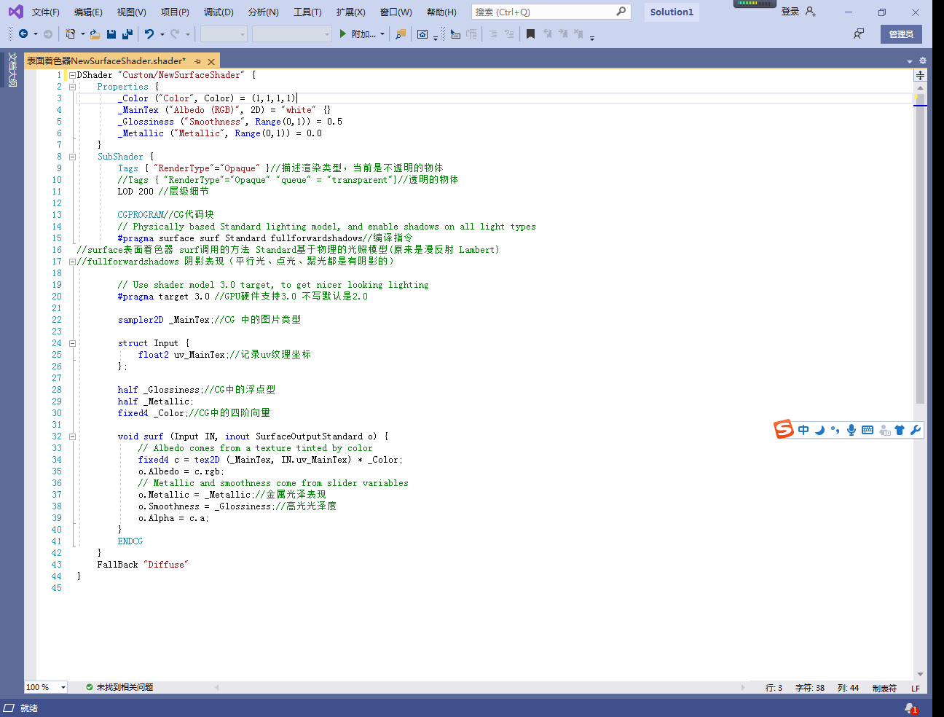Click the open file folder icon
Viewport: 944px width, 717px height.
tap(95, 34)
